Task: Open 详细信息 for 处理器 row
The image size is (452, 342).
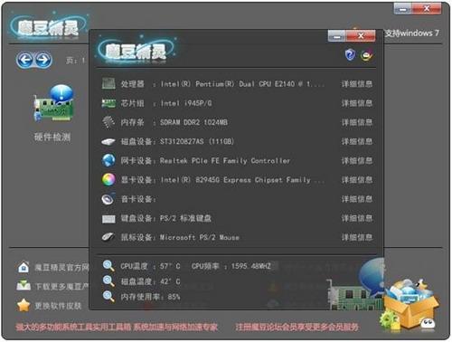Action: pos(357,84)
